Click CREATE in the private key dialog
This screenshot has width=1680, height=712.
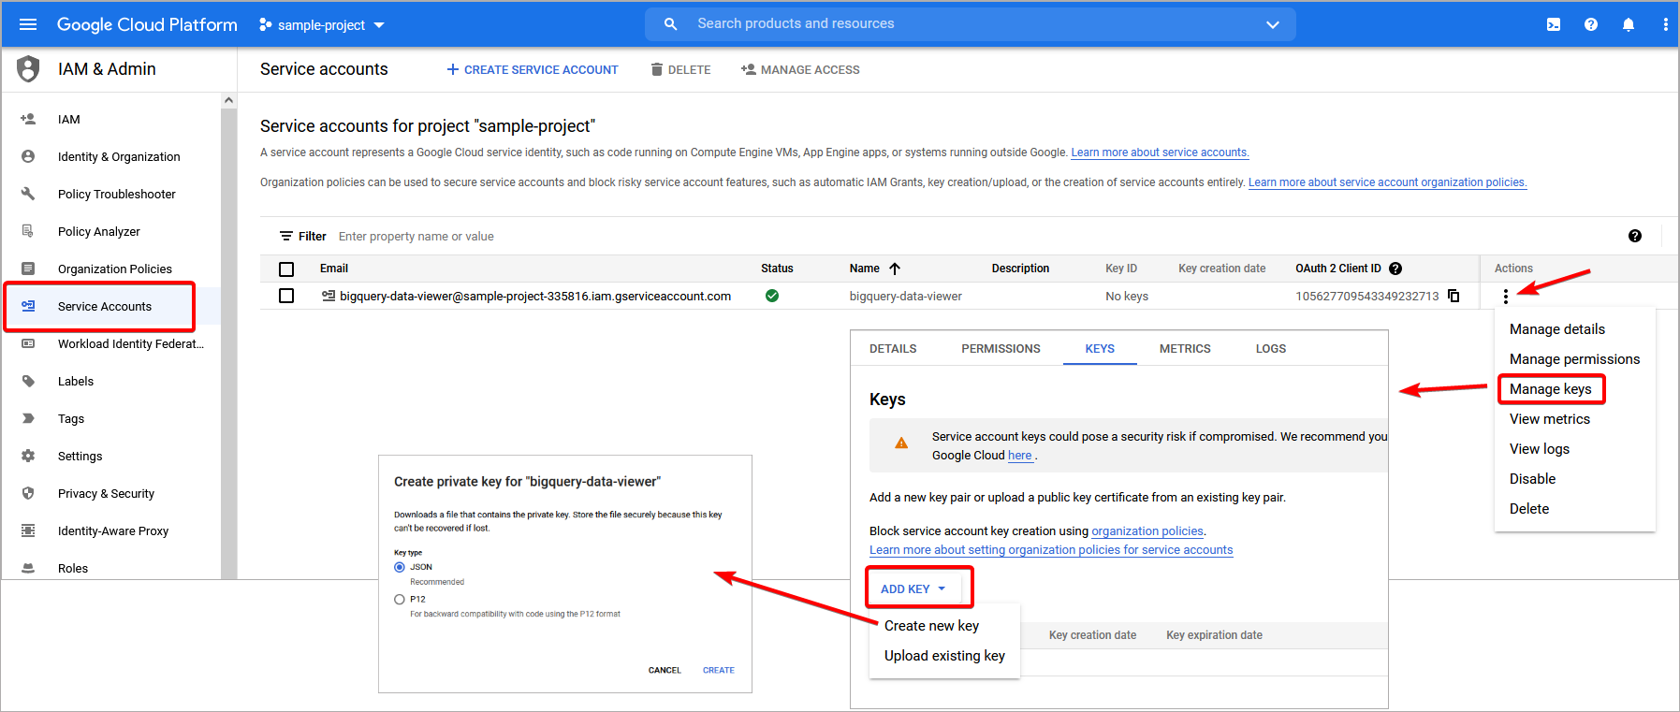(718, 670)
